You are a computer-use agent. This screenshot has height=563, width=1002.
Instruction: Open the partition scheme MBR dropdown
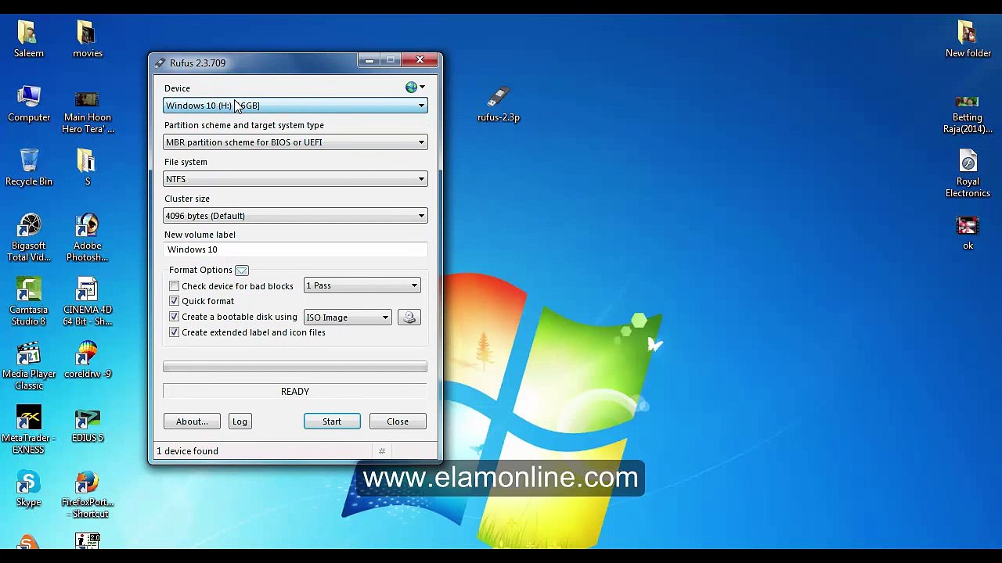click(x=295, y=142)
